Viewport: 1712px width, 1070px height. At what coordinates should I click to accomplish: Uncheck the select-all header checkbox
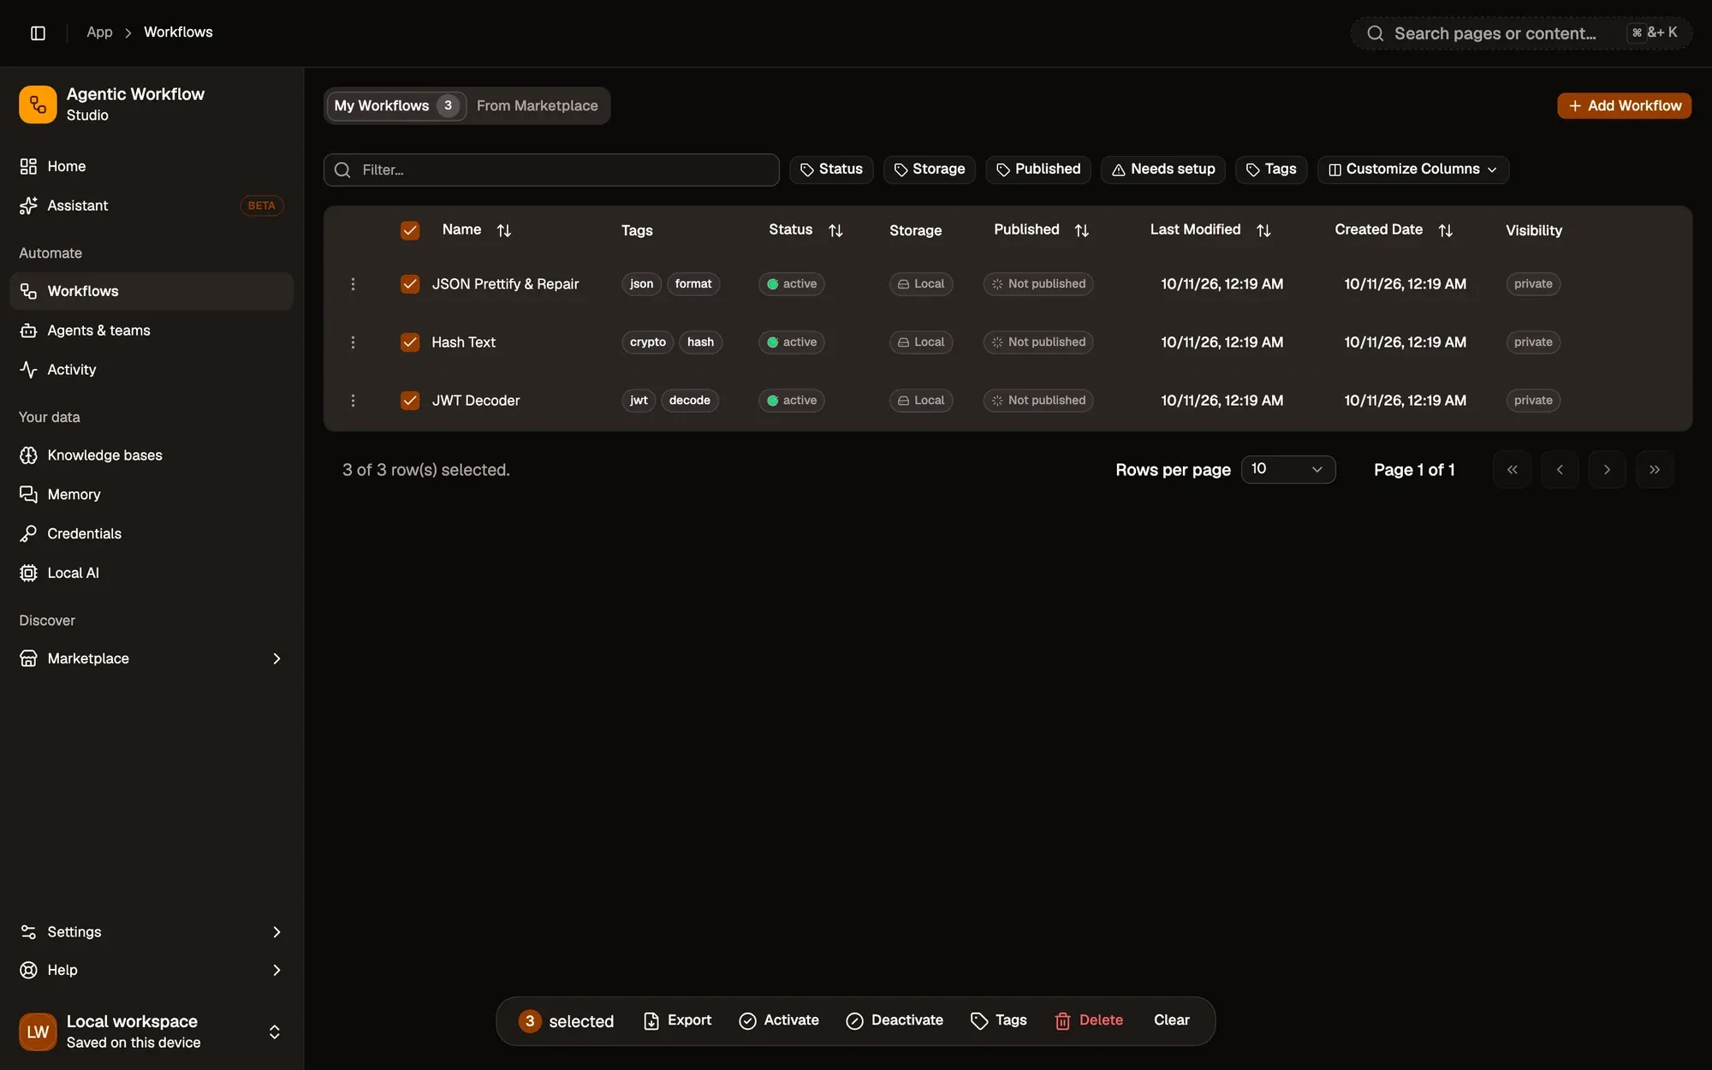pyautogui.click(x=410, y=230)
